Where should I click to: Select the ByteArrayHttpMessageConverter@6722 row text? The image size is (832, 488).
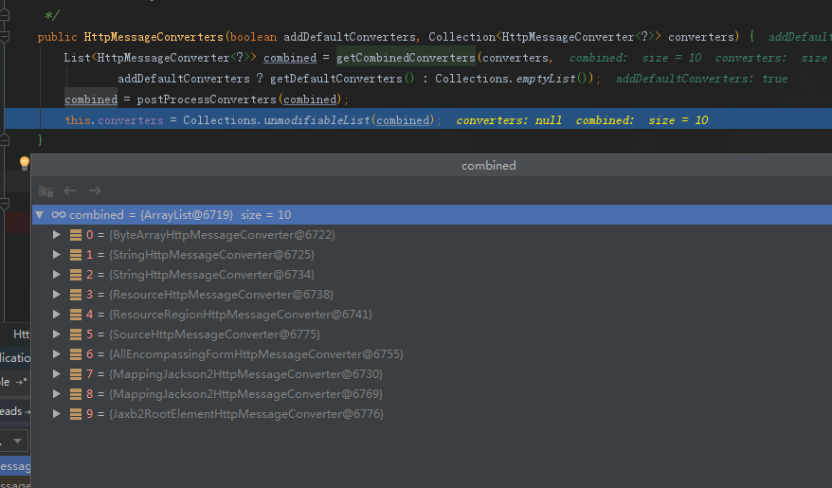(x=223, y=234)
